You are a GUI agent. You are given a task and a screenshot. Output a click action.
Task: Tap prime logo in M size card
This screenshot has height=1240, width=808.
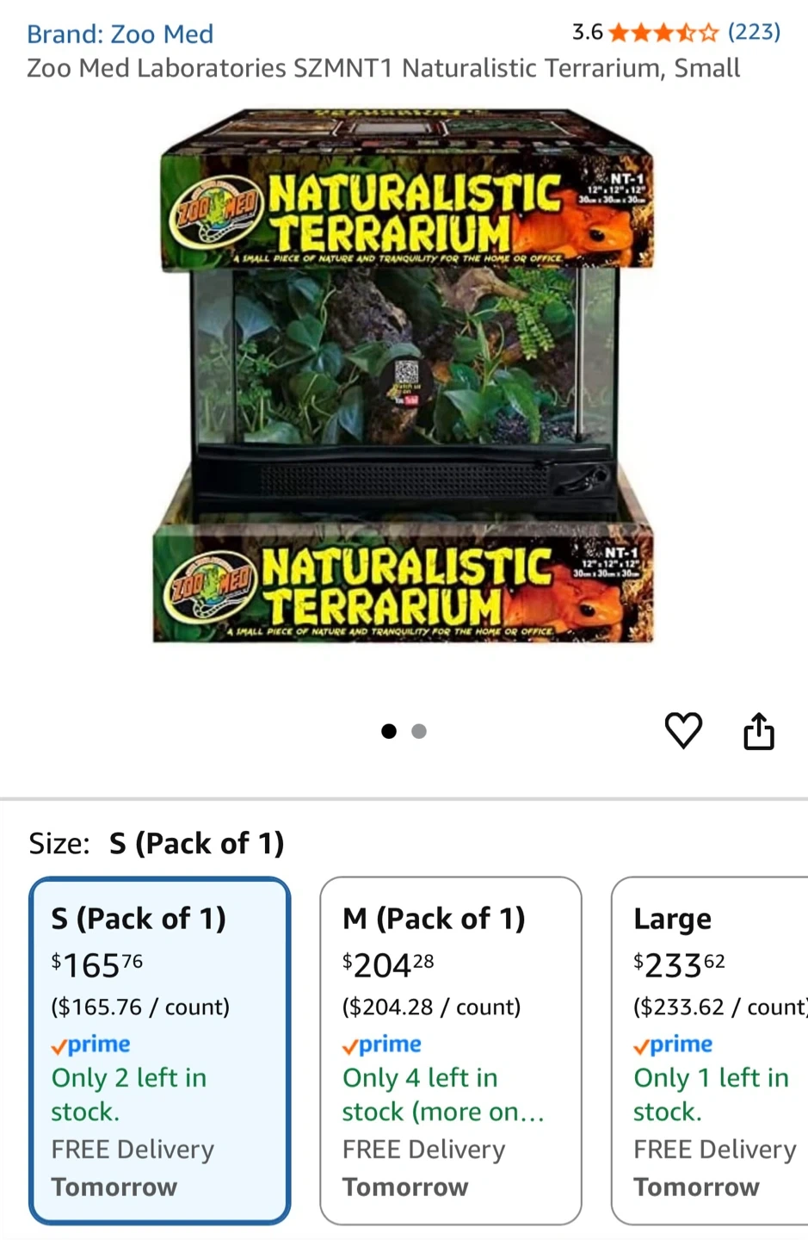click(x=381, y=1045)
